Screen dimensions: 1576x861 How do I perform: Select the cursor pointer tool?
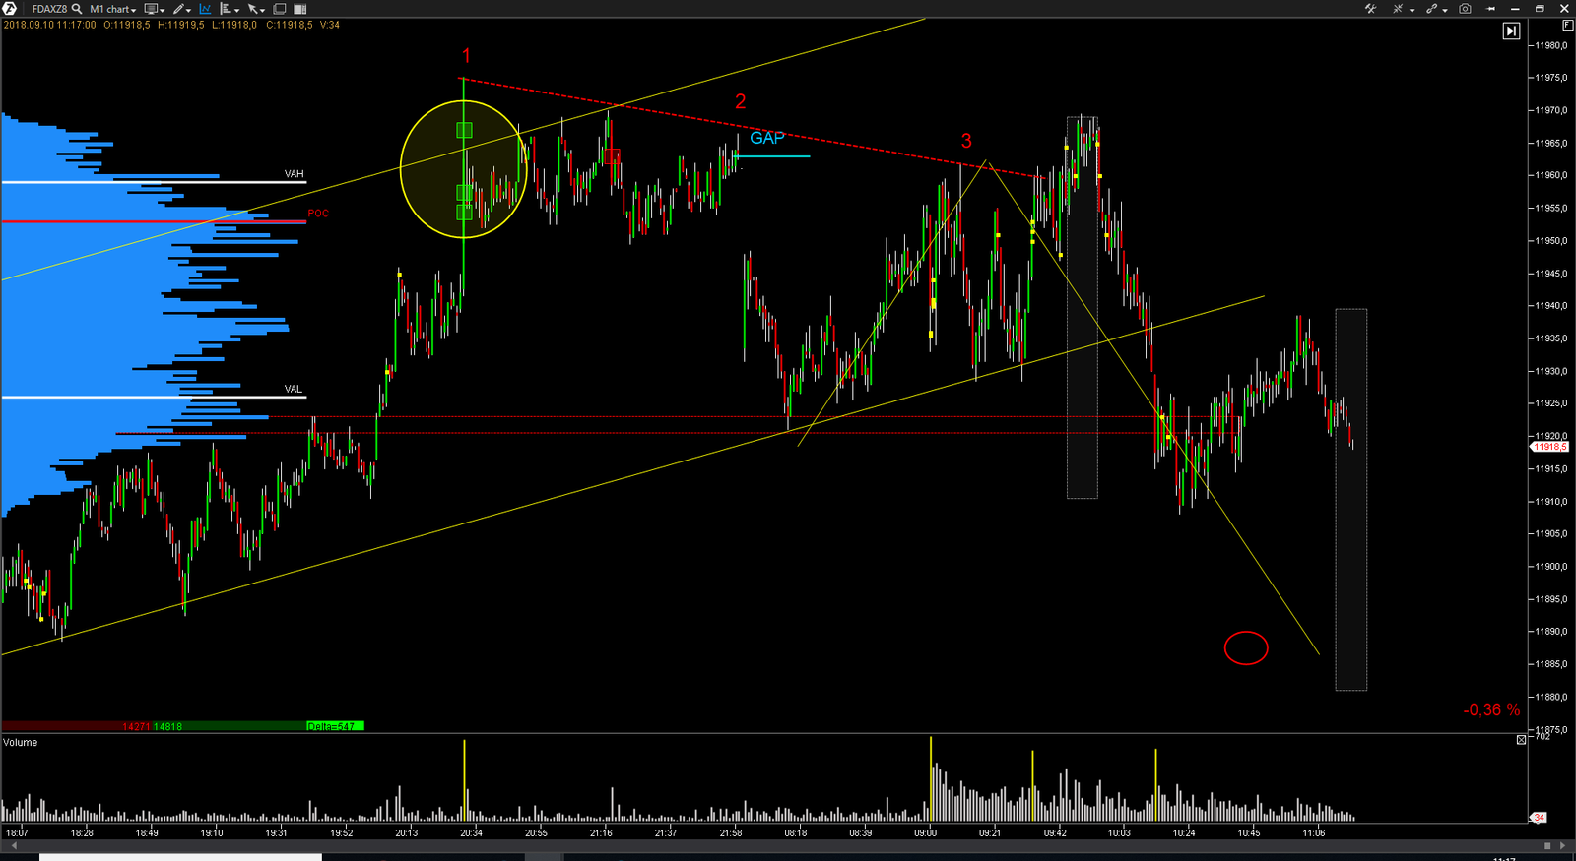tap(252, 10)
